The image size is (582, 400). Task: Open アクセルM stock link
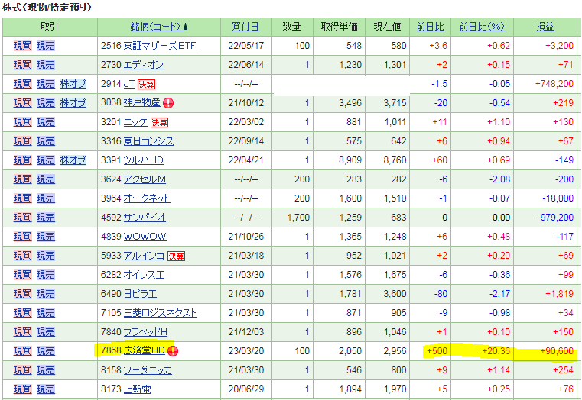point(145,179)
